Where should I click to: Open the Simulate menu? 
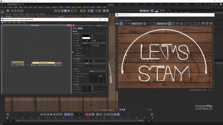(x=68, y=7)
